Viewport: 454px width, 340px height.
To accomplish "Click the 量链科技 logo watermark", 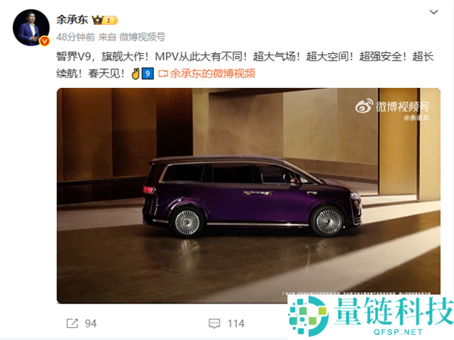I will tap(371, 316).
